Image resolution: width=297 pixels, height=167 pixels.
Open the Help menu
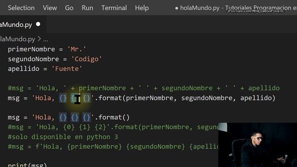tap(142, 8)
